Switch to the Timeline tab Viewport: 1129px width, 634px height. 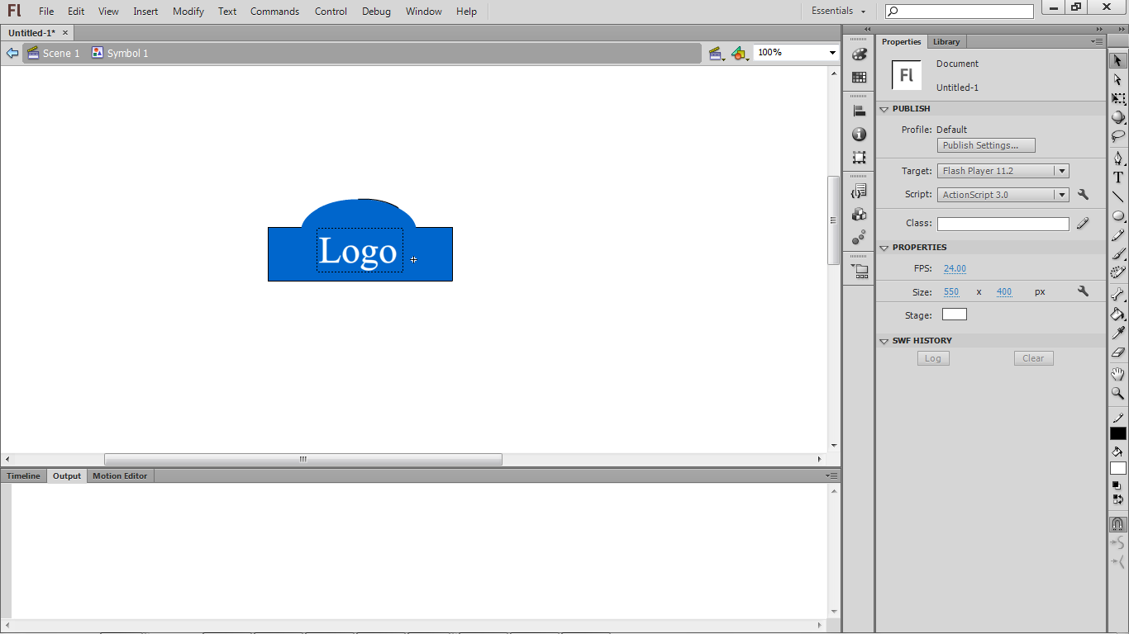[24, 476]
